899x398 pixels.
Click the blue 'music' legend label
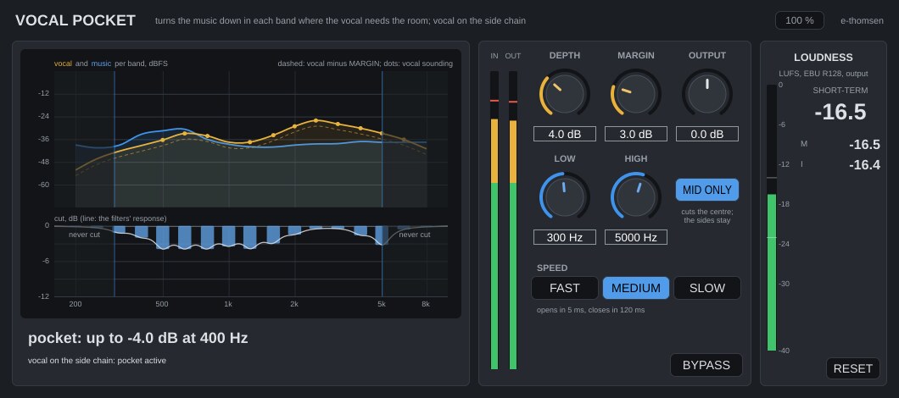(x=101, y=64)
